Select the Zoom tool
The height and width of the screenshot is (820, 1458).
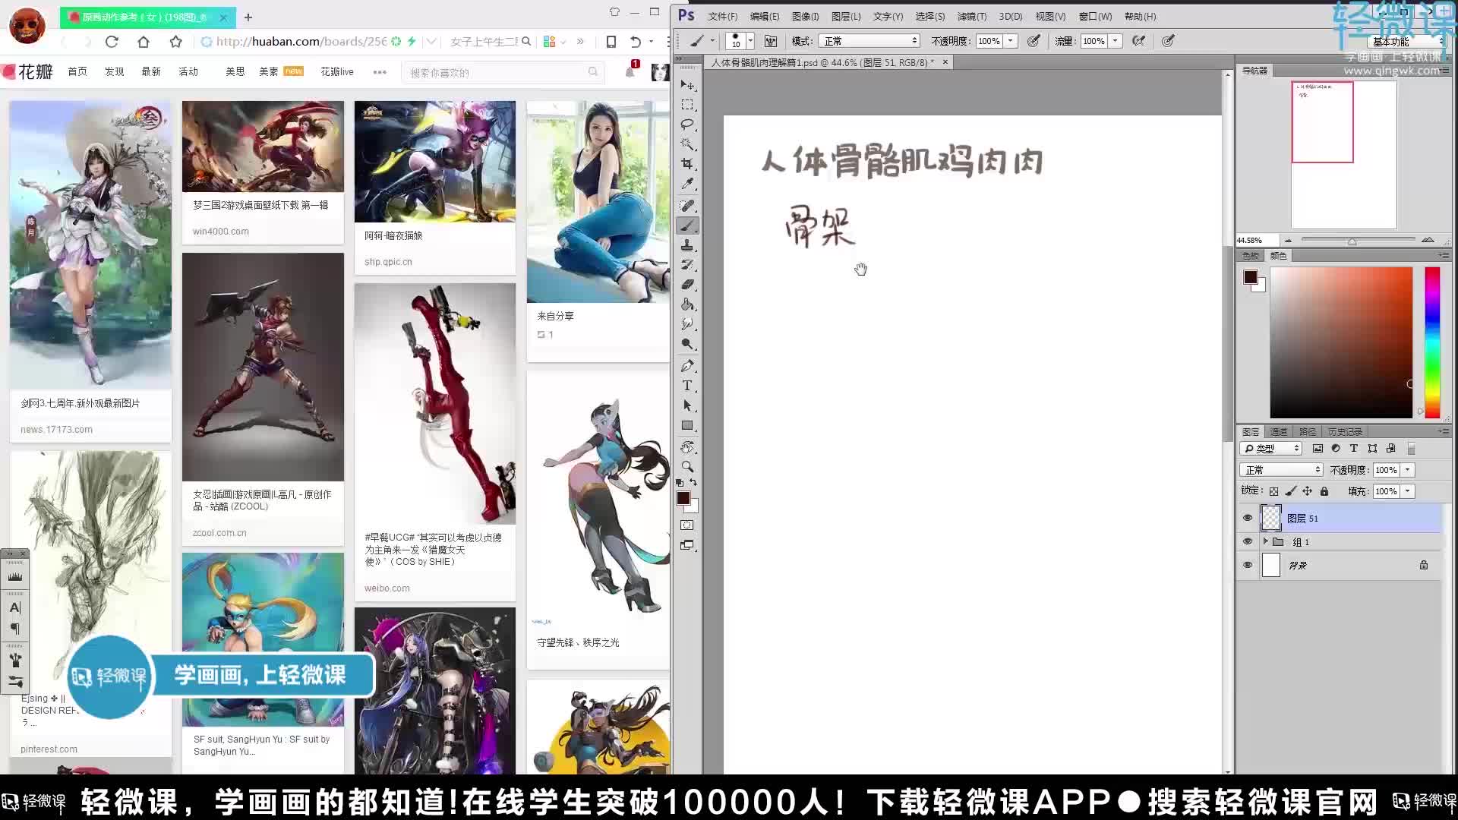(688, 467)
